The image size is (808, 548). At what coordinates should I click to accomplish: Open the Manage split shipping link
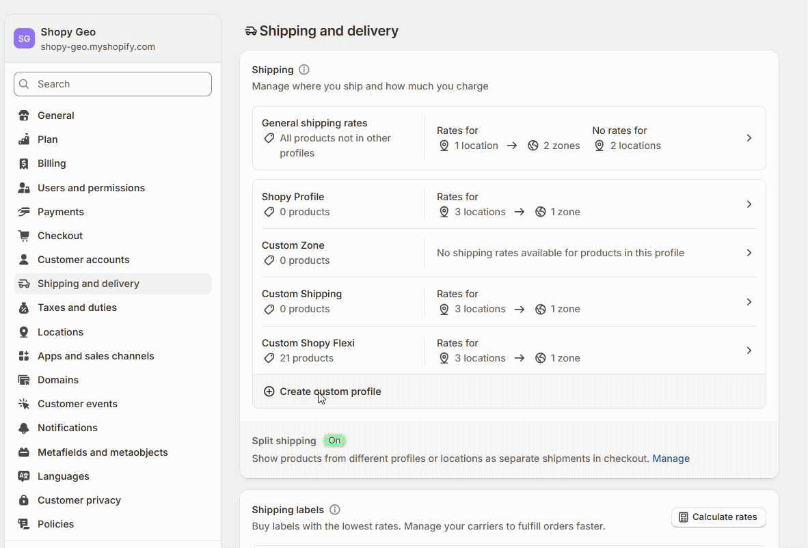click(x=671, y=458)
